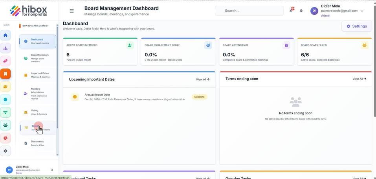This screenshot has height=179, width=376.
Task: Click the Deadline badge on Annual Report
Action: click(x=199, y=97)
